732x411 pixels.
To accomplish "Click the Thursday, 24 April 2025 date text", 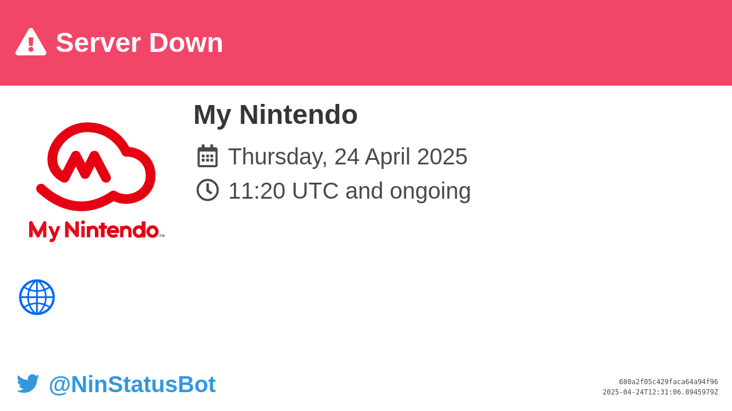I will click(348, 156).
